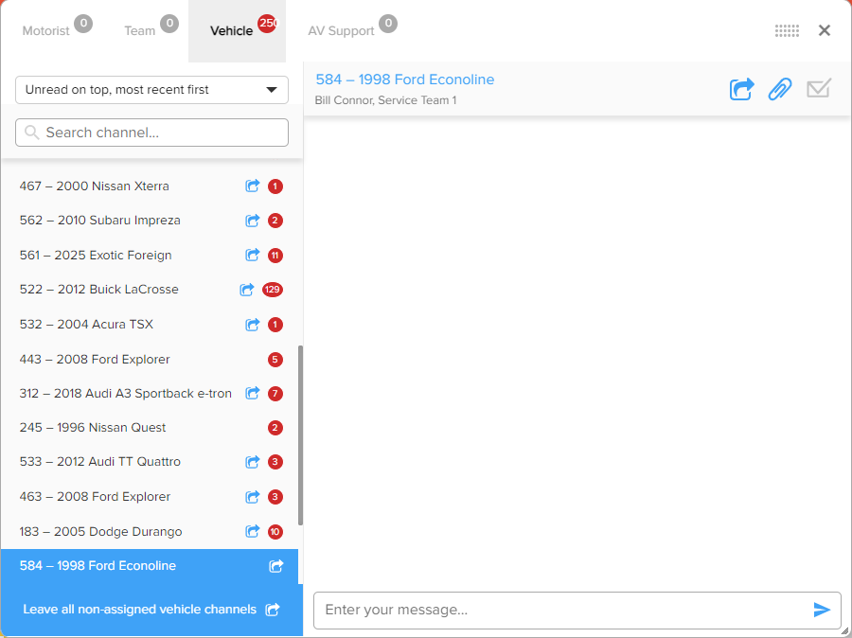Attach a file with the paperclip icon
Image resolution: width=852 pixels, height=638 pixels.
coord(780,89)
